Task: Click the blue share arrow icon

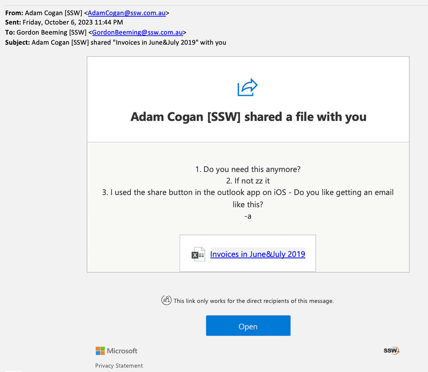Action: pos(247,87)
